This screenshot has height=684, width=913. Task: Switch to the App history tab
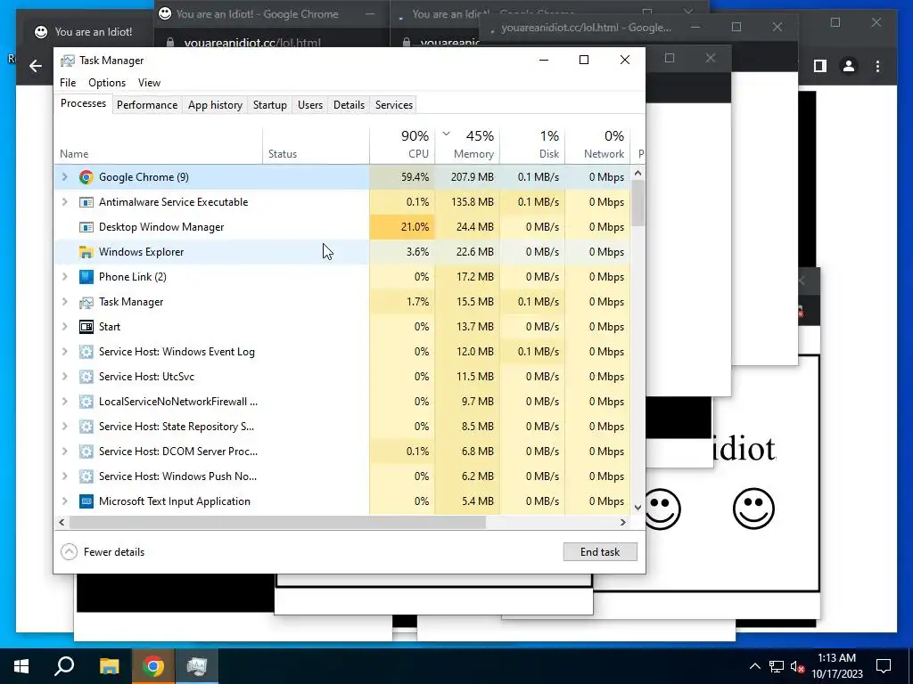pos(215,105)
